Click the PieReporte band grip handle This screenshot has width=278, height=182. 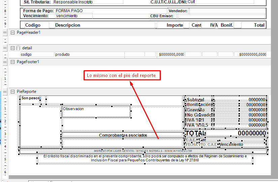5,92
